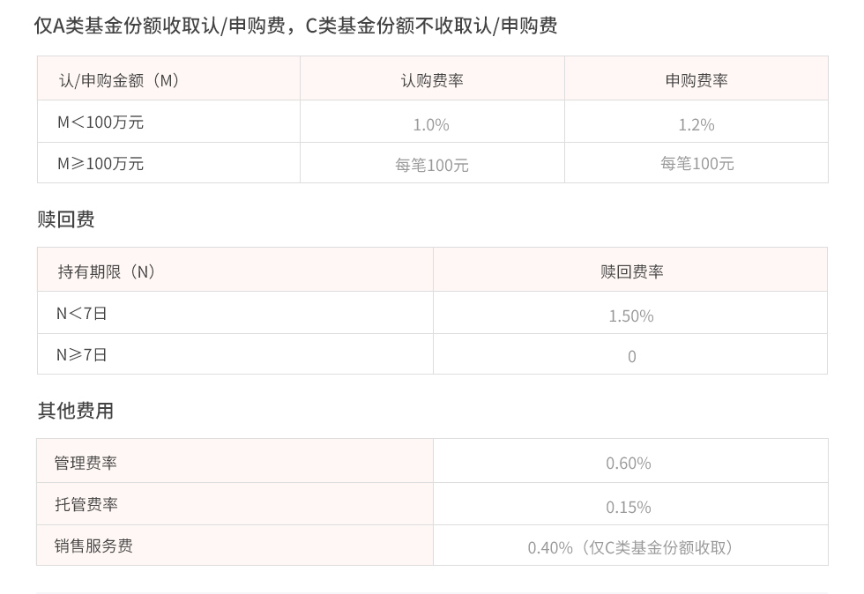Image resolution: width=864 pixels, height=594 pixels.
Task: Select the M≥100万元 row label
Action: tap(101, 163)
